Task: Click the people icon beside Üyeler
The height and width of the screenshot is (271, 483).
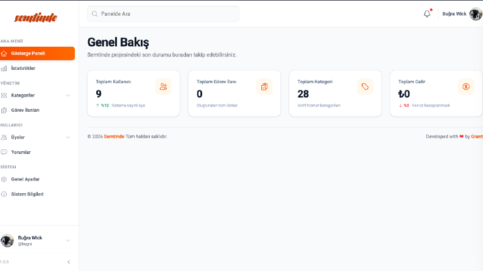Action: [x=4, y=137]
